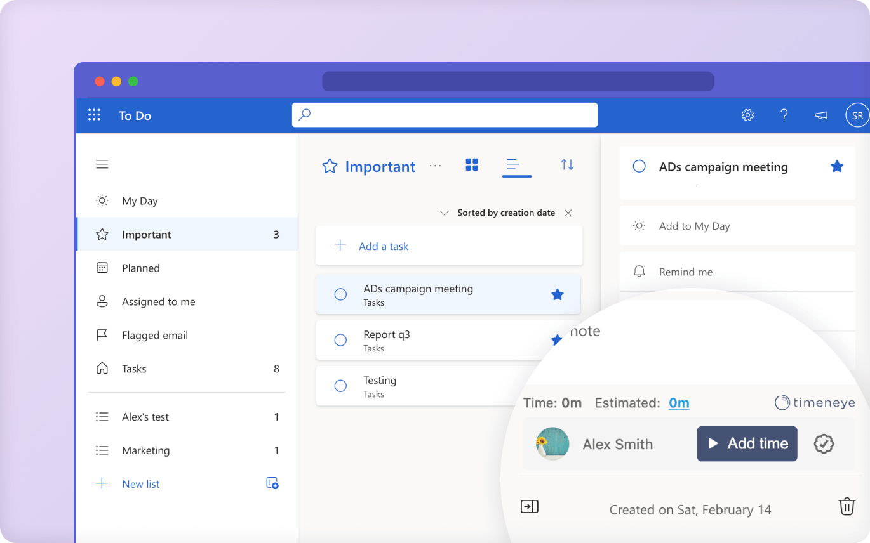This screenshot has height=543, width=870.
Task: Click the new group icon beside New list
Action: pyautogui.click(x=272, y=483)
